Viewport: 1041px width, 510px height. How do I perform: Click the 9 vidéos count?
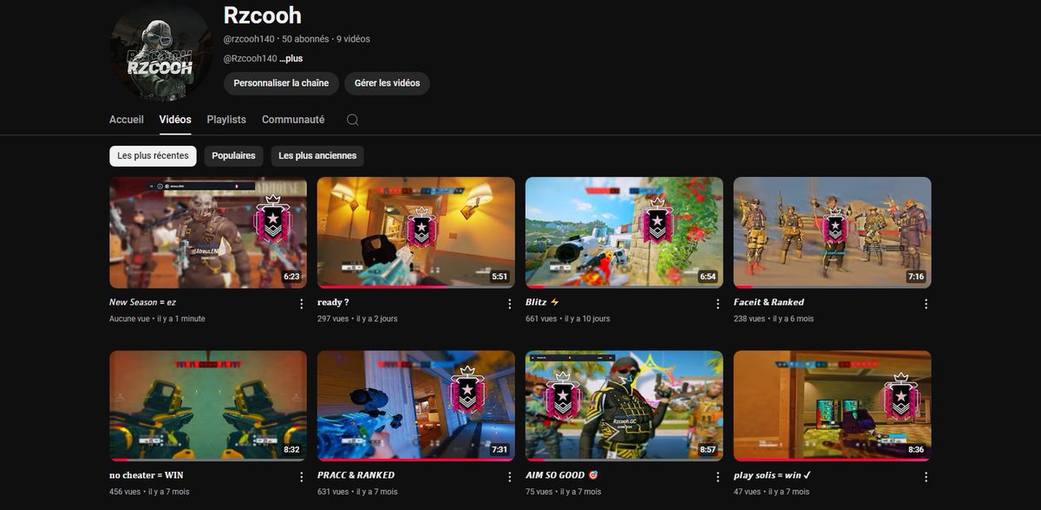pos(353,39)
